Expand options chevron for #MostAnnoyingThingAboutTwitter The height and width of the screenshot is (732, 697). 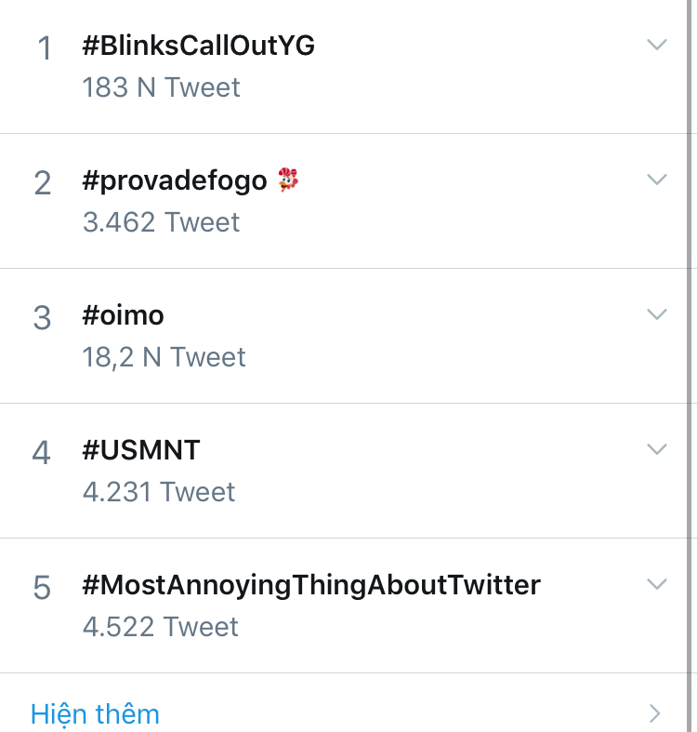(x=656, y=584)
